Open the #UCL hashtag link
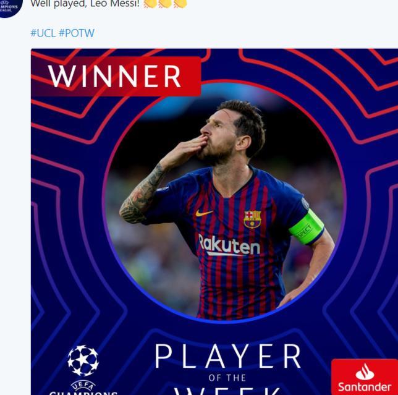 43,33
